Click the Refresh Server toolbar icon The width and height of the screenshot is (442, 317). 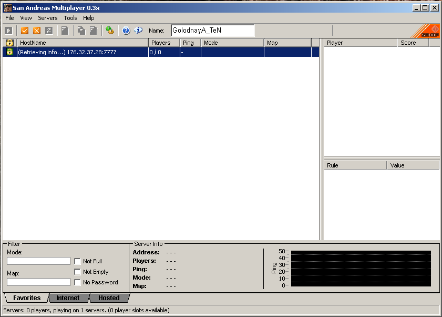point(49,31)
